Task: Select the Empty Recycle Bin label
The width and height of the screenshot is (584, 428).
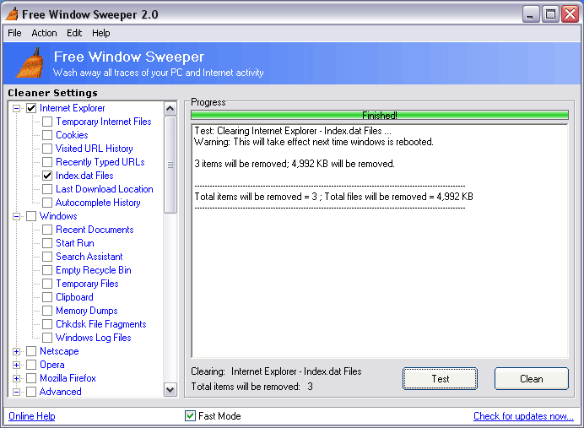Action: pos(94,270)
